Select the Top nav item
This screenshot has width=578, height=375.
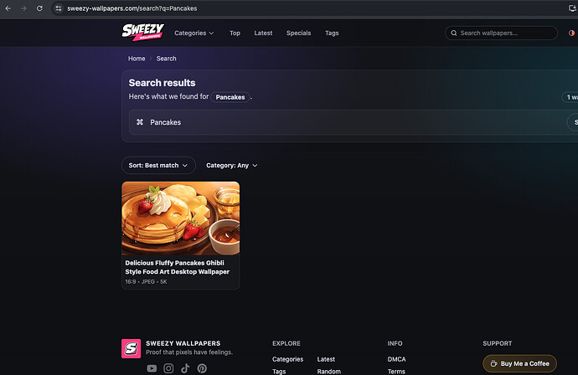coord(235,33)
